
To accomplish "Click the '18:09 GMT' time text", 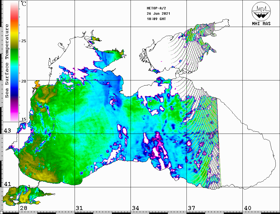I will click(156, 19).
